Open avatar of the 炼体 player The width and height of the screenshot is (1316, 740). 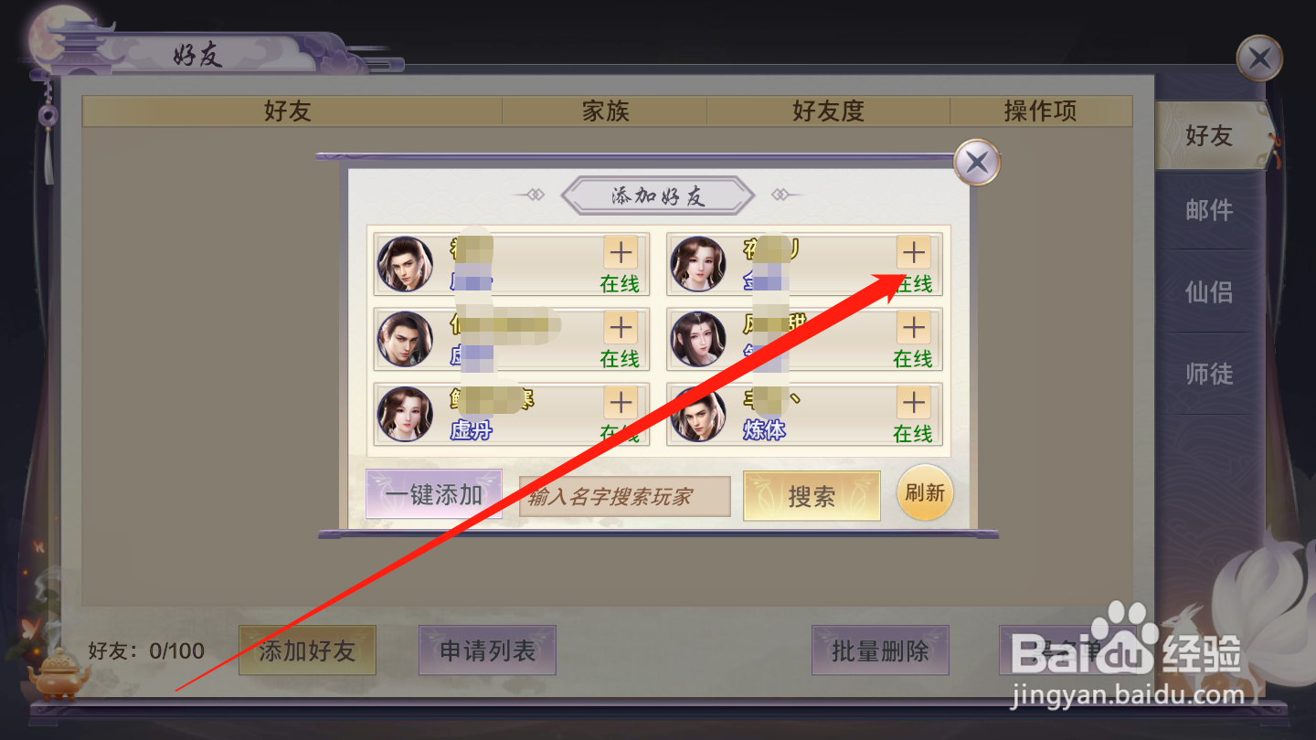(x=698, y=414)
